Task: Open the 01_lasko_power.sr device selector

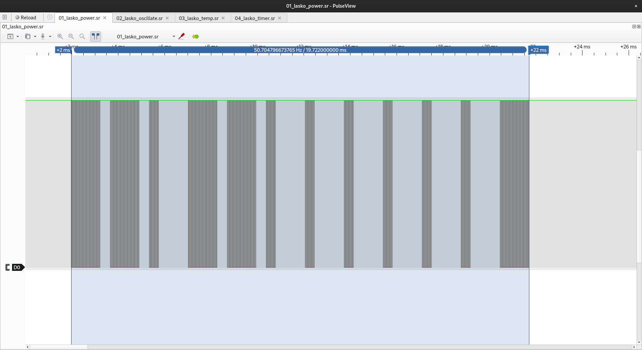Action: click(x=145, y=36)
